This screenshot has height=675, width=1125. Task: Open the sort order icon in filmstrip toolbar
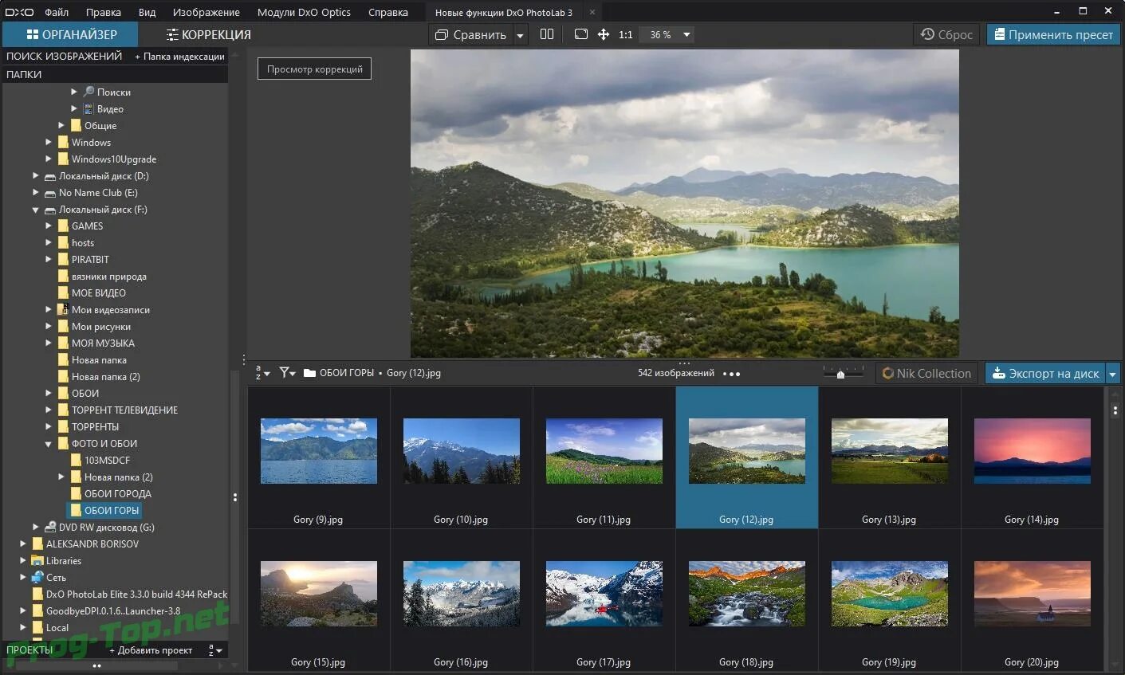(262, 373)
